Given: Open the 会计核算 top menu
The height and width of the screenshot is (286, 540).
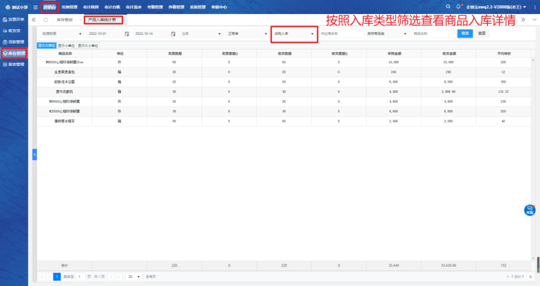Looking at the screenshot, I should [x=90, y=7].
